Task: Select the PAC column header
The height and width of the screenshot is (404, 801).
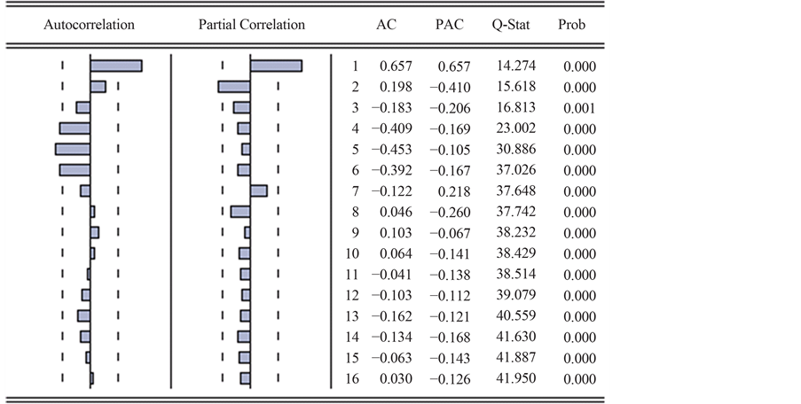Action: point(450,26)
